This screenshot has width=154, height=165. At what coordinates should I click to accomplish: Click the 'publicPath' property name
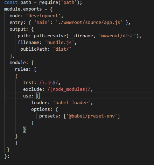point(34,49)
